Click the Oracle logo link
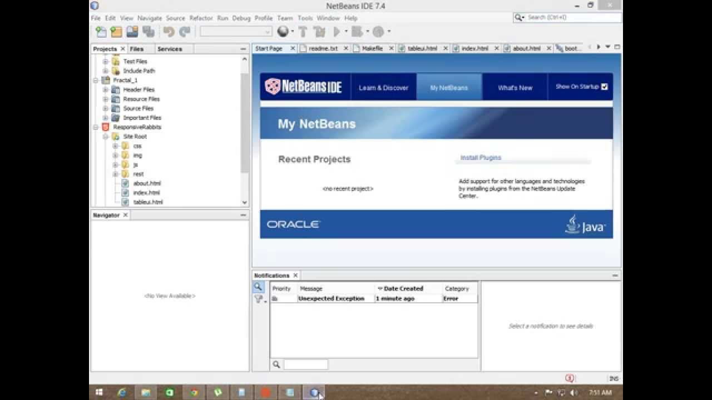 click(293, 224)
